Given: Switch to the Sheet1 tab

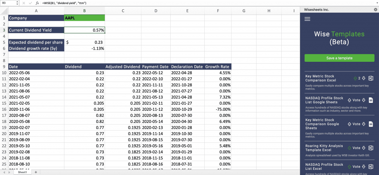Looking at the screenshot, I should (x=23, y=172).
